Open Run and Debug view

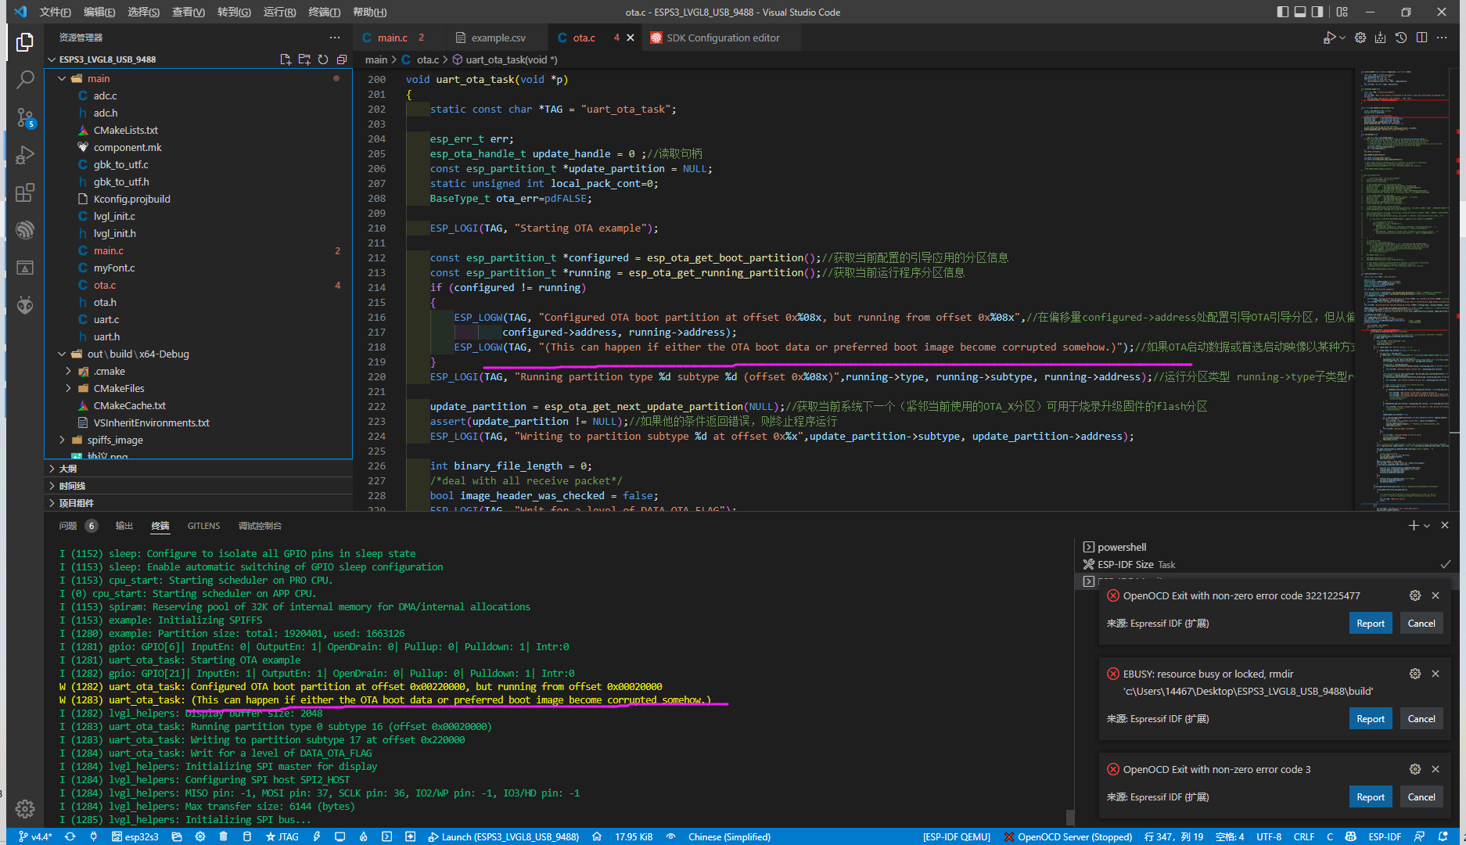25,155
